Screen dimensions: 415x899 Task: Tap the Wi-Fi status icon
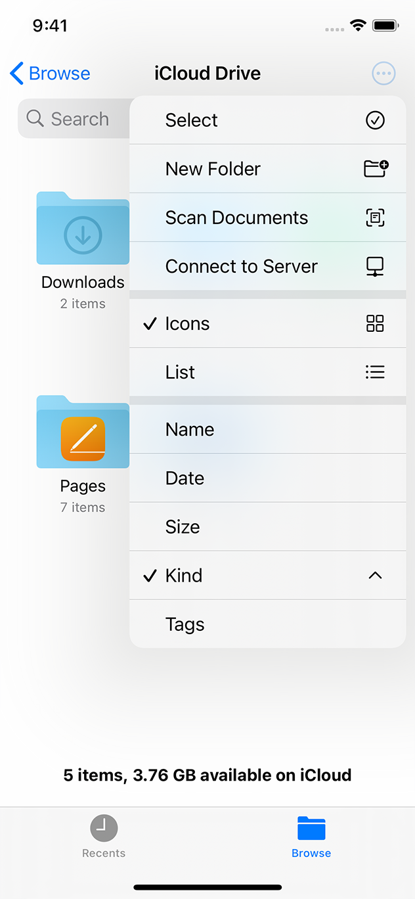coord(358,26)
